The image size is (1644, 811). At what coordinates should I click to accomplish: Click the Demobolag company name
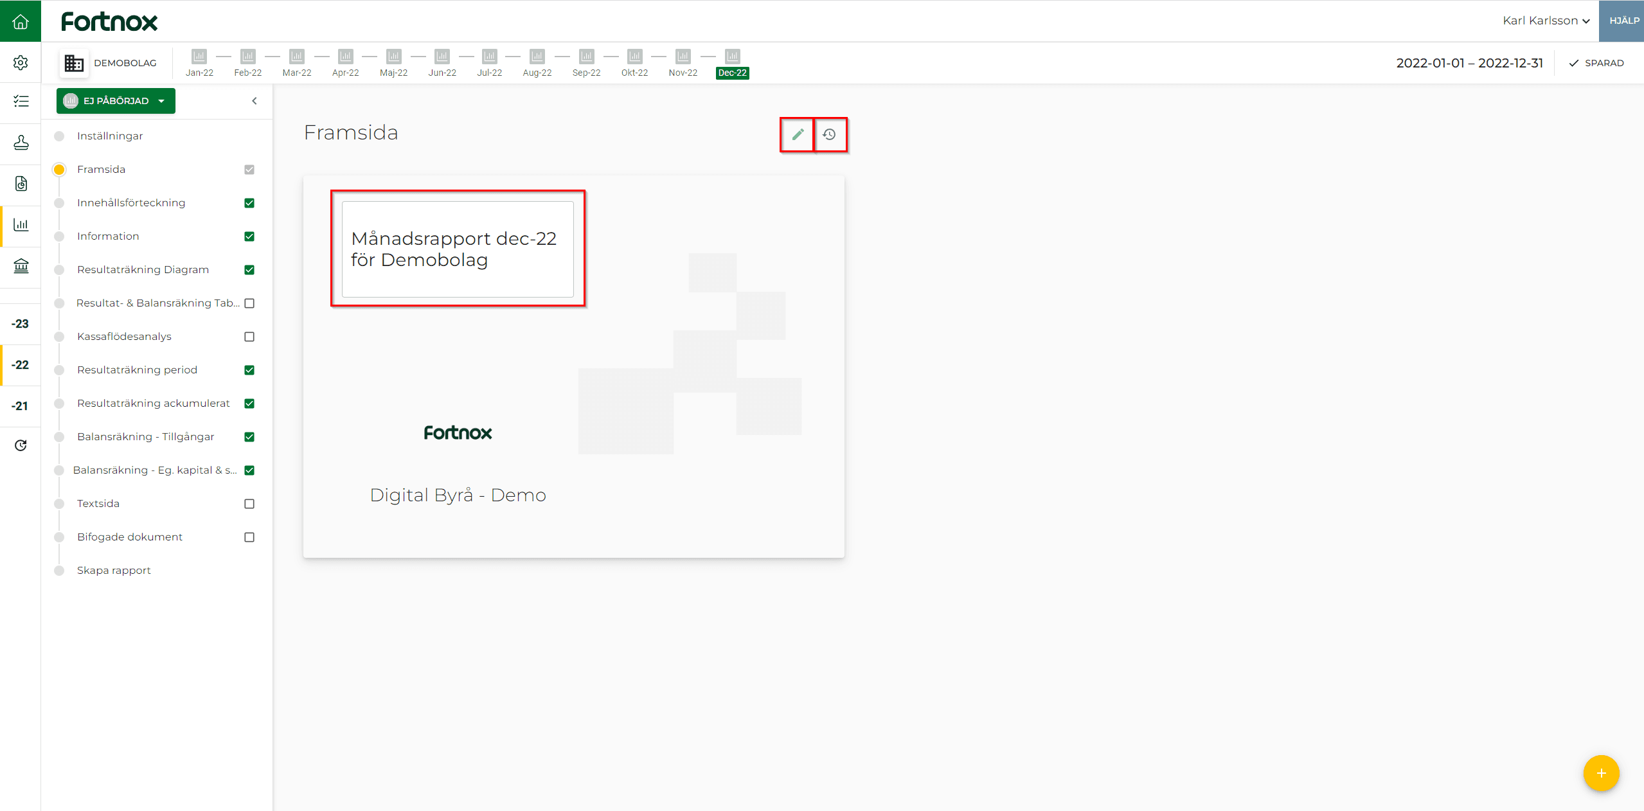125,63
